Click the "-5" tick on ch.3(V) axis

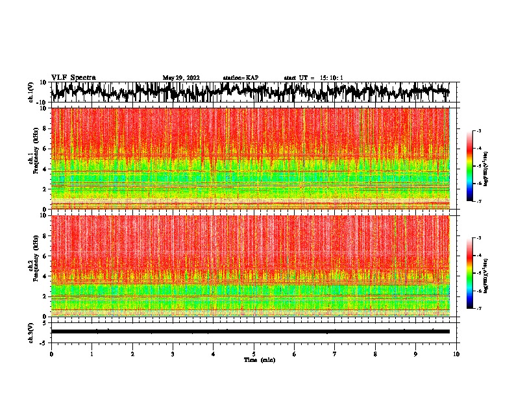click(44, 343)
